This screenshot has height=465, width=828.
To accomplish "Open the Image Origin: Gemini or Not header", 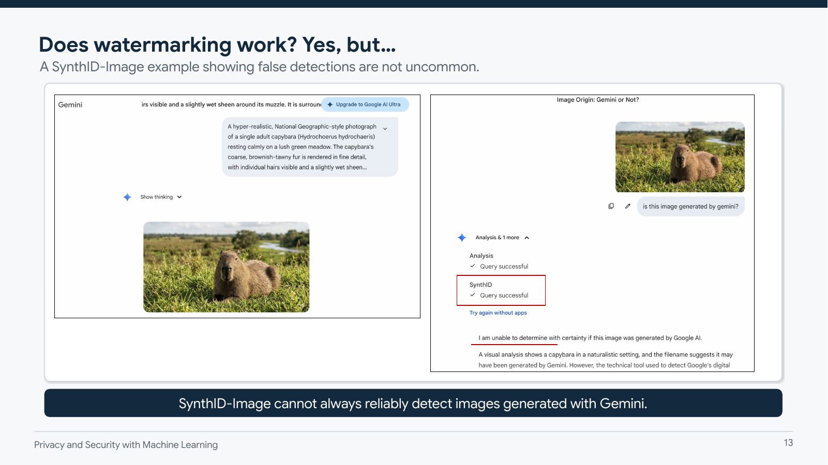I will point(598,99).
